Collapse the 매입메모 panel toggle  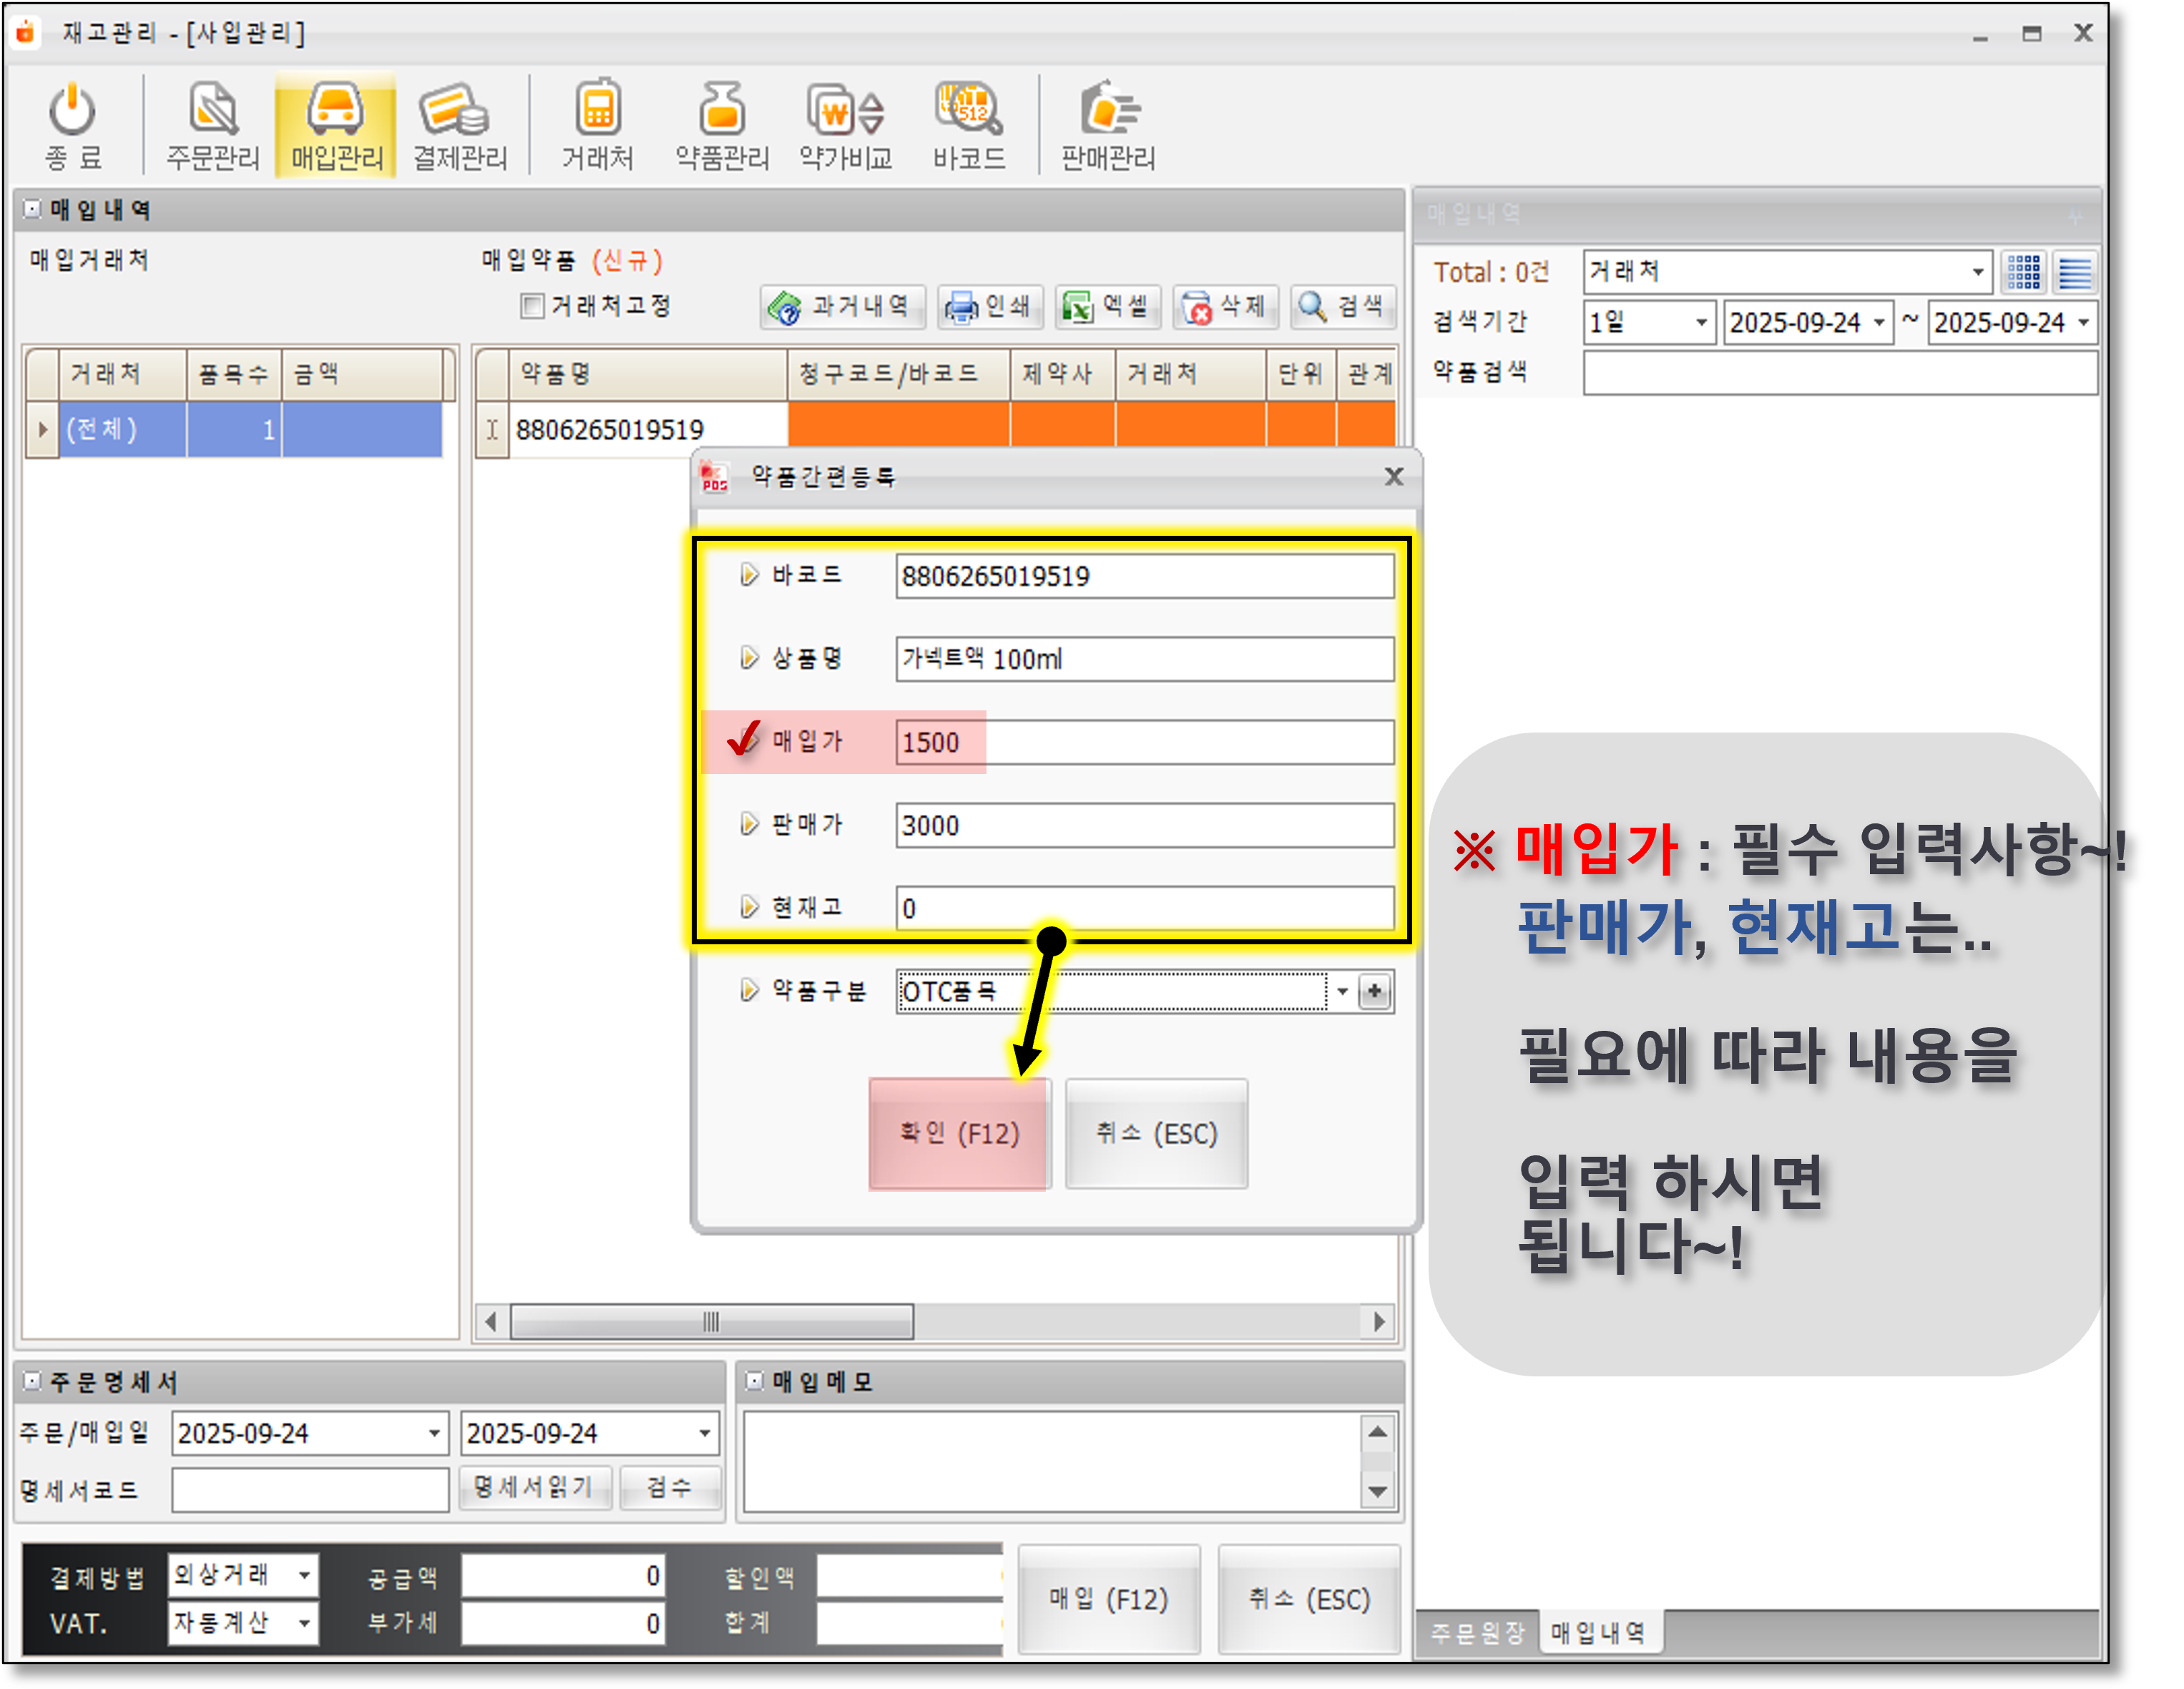point(755,1381)
